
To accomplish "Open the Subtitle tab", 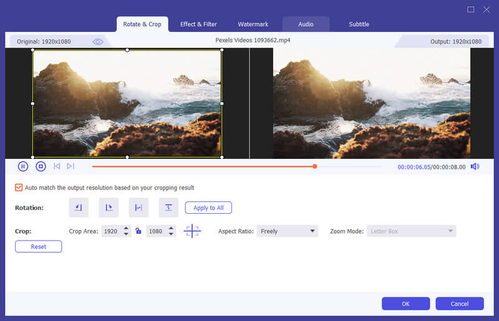I will tap(359, 24).
